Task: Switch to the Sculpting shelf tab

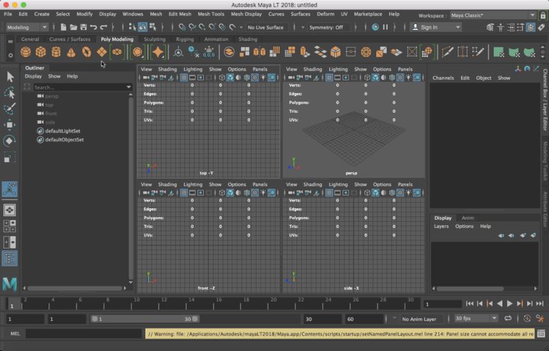Action: tap(154, 39)
